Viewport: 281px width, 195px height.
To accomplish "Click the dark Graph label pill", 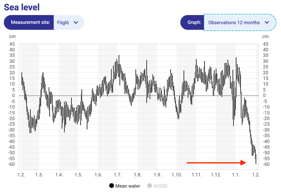I will [192, 22].
